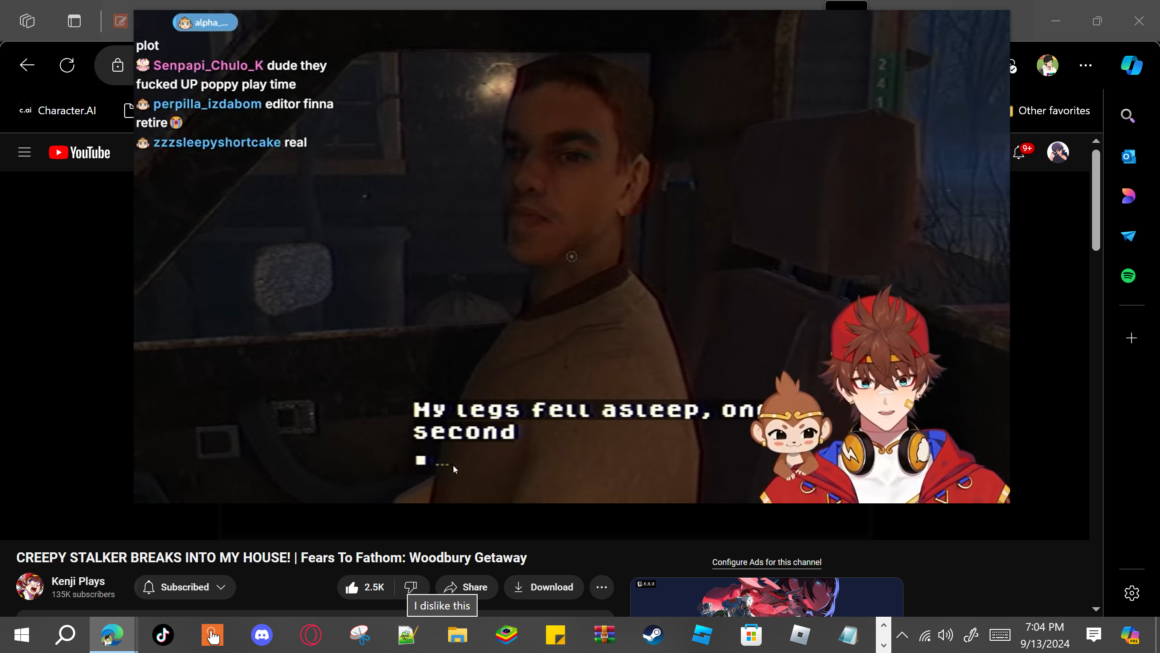Click the video player to pause
Screen dimensions: 1160x653
point(571,257)
